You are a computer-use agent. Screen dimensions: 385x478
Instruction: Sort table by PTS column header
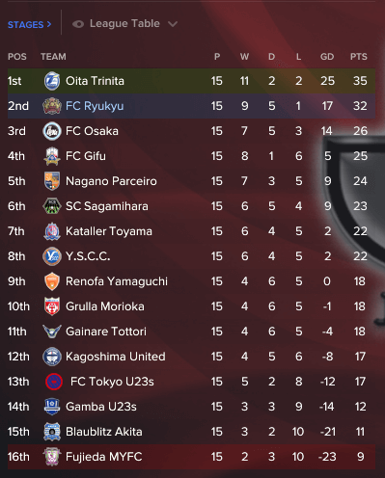pyautogui.click(x=359, y=57)
